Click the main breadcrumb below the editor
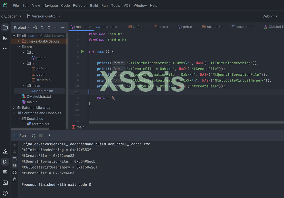The width and height of the screenshot is (284, 198). [78, 127]
